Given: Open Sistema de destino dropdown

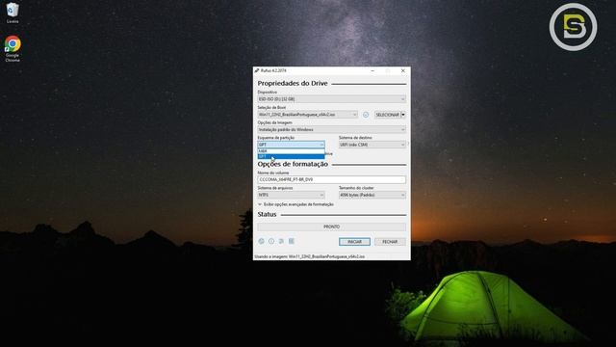Looking at the screenshot, I should pyautogui.click(x=372, y=145).
